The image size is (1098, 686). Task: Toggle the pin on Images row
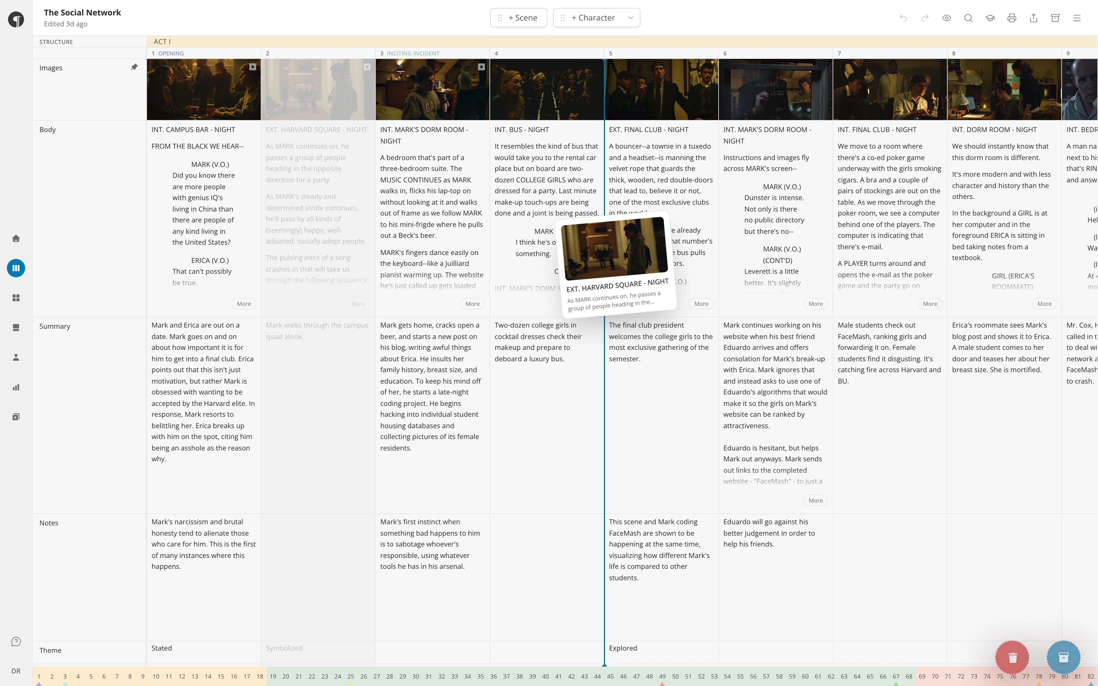click(x=134, y=67)
